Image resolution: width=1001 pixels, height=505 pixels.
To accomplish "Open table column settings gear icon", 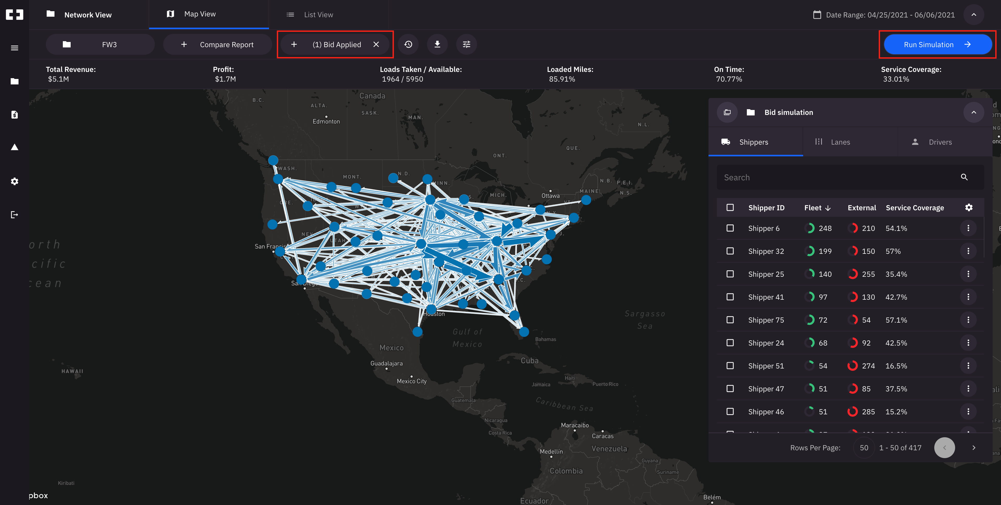I will pyautogui.click(x=969, y=207).
